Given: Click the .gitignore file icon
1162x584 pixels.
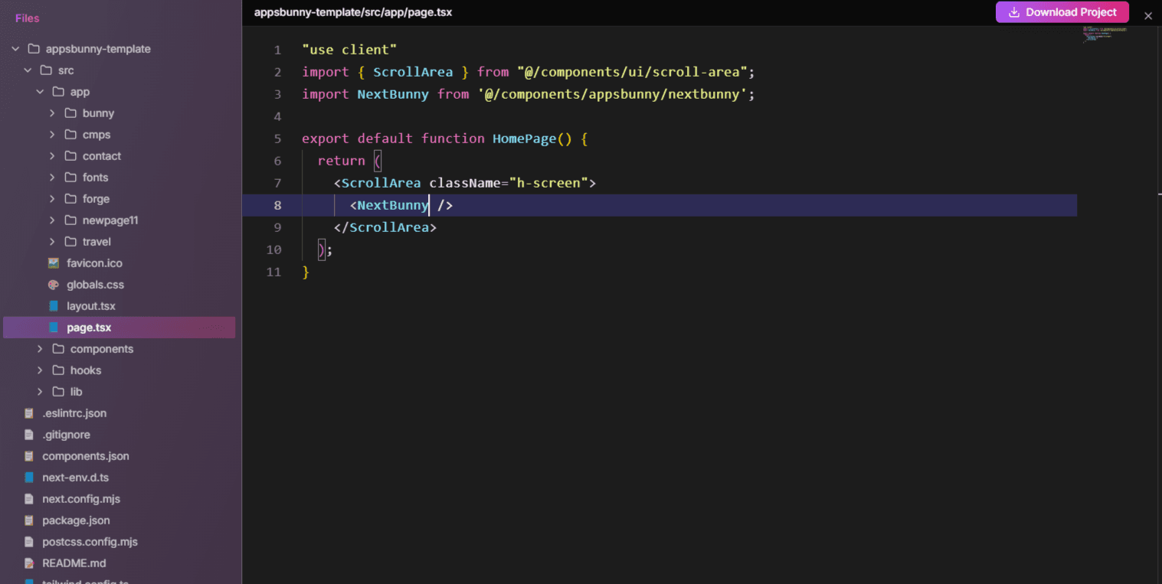Looking at the screenshot, I should [x=29, y=435].
